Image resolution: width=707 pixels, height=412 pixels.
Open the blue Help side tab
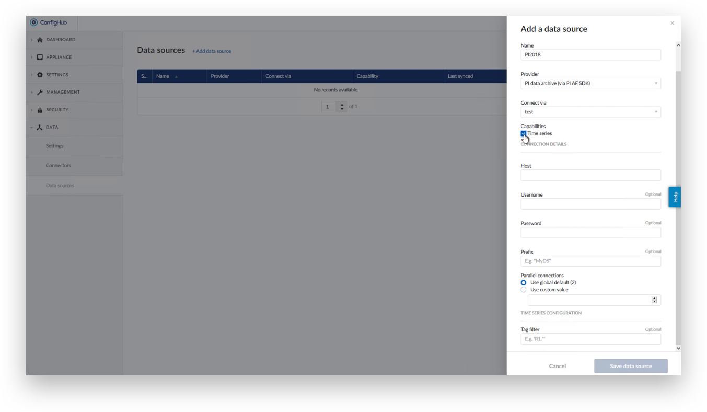[675, 197]
